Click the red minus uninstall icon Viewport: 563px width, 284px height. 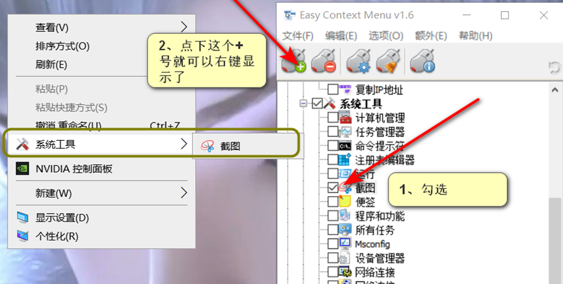[324, 62]
